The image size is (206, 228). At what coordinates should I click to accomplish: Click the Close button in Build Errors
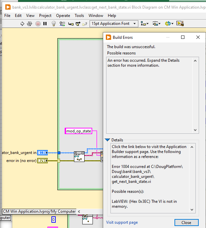click(186, 223)
